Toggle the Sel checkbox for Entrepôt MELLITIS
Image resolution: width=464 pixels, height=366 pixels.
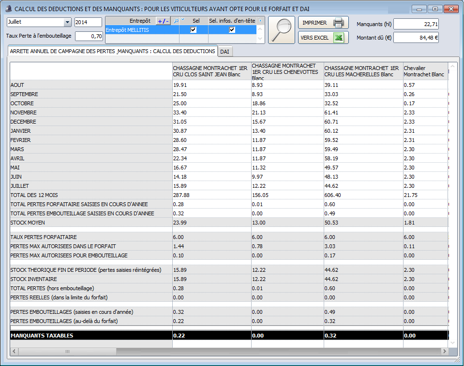tap(194, 30)
